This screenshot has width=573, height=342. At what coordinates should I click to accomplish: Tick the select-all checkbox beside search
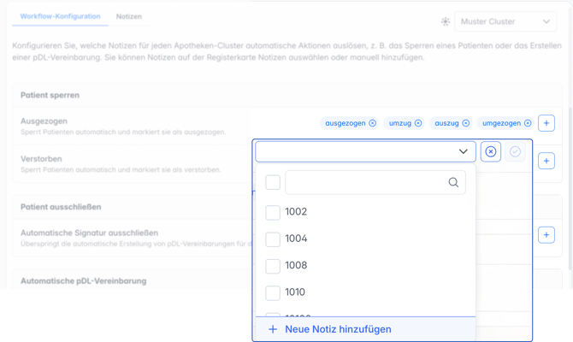click(x=273, y=182)
